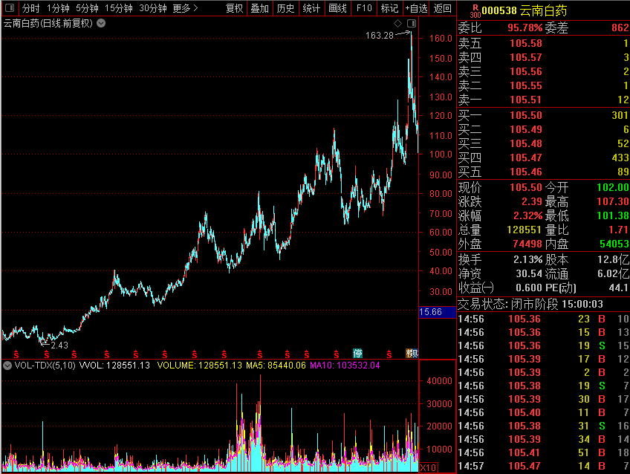Screen dimensions: 630x474
Task: Click the 最高 value 107.30
Action: [613, 201]
